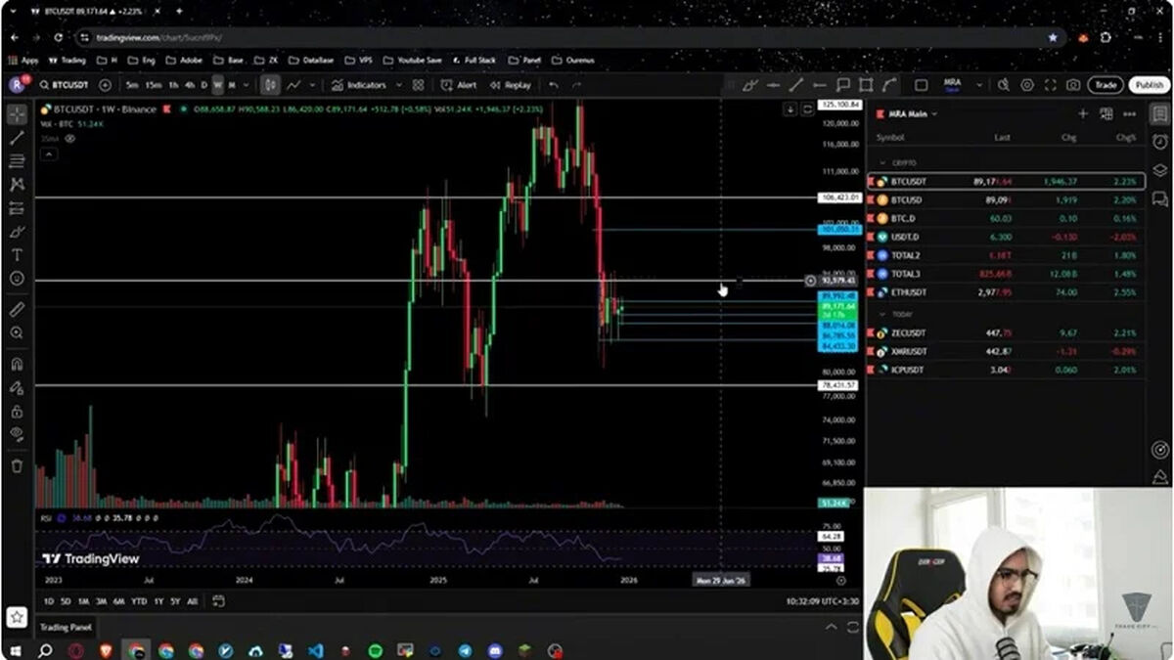The height and width of the screenshot is (660, 1174).
Task: Open the forecasting and measurement tools
Action: point(17,207)
